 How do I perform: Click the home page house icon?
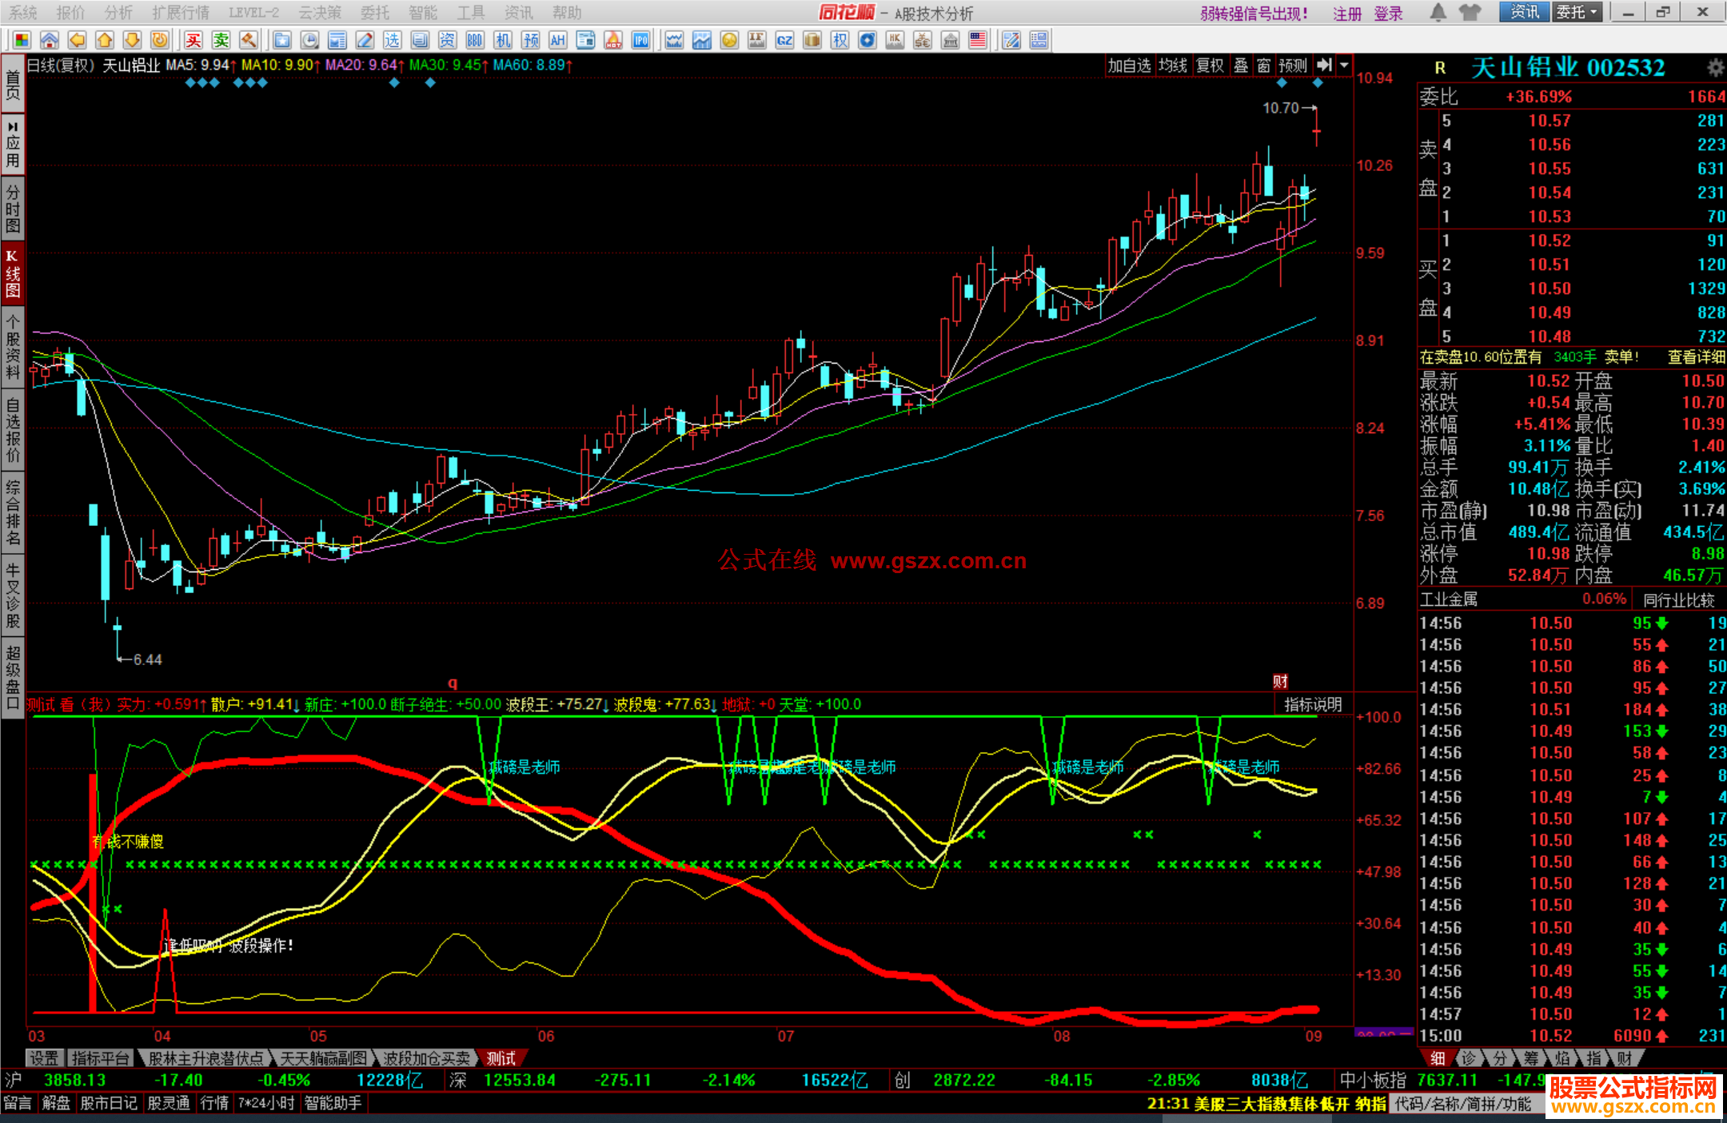click(x=50, y=40)
